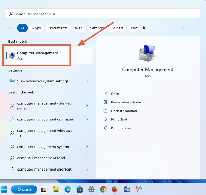Open Microsoft Word from the taskbar
206x195 pixels.
[x=127, y=189]
